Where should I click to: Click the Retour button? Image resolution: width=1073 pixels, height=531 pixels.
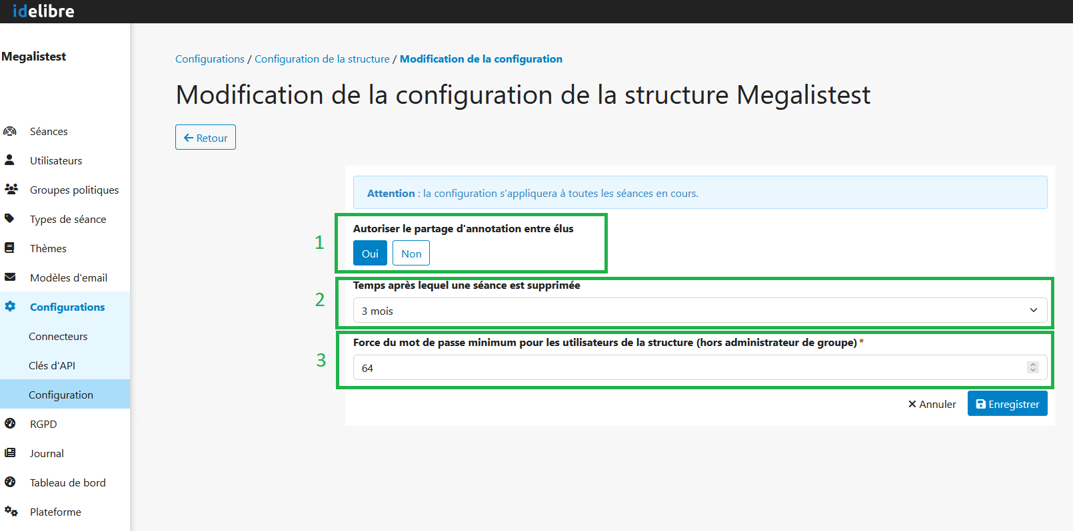(x=205, y=138)
